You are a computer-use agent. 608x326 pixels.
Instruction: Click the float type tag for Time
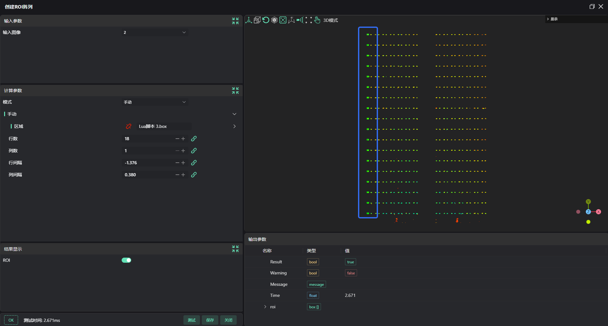313,295
